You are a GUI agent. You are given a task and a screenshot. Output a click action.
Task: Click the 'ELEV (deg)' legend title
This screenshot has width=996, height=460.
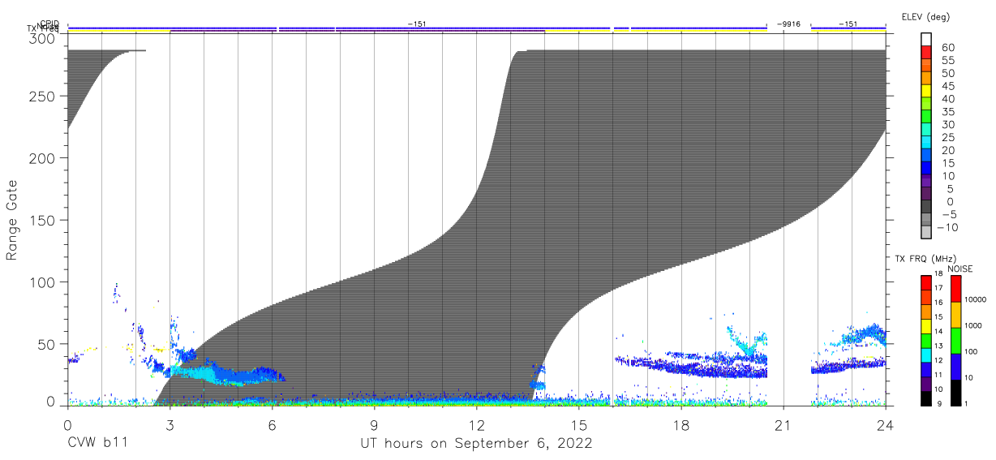[926, 16]
